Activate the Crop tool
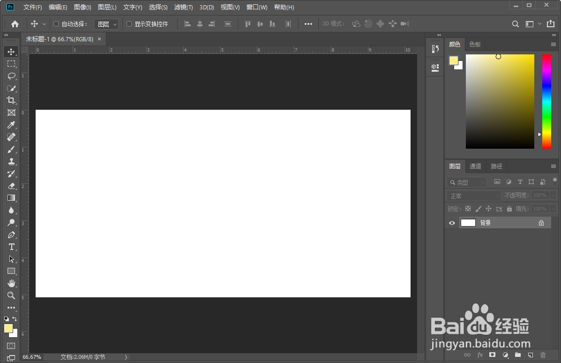 pos(11,100)
